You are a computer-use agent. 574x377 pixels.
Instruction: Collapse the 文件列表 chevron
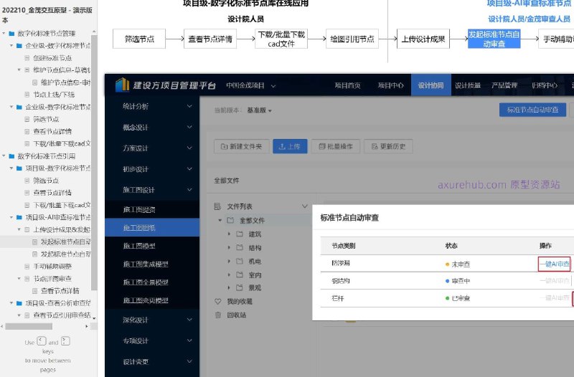(304, 206)
